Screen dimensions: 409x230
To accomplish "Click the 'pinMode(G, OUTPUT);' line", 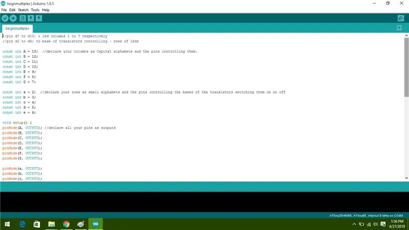I will [x=22, y=158].
